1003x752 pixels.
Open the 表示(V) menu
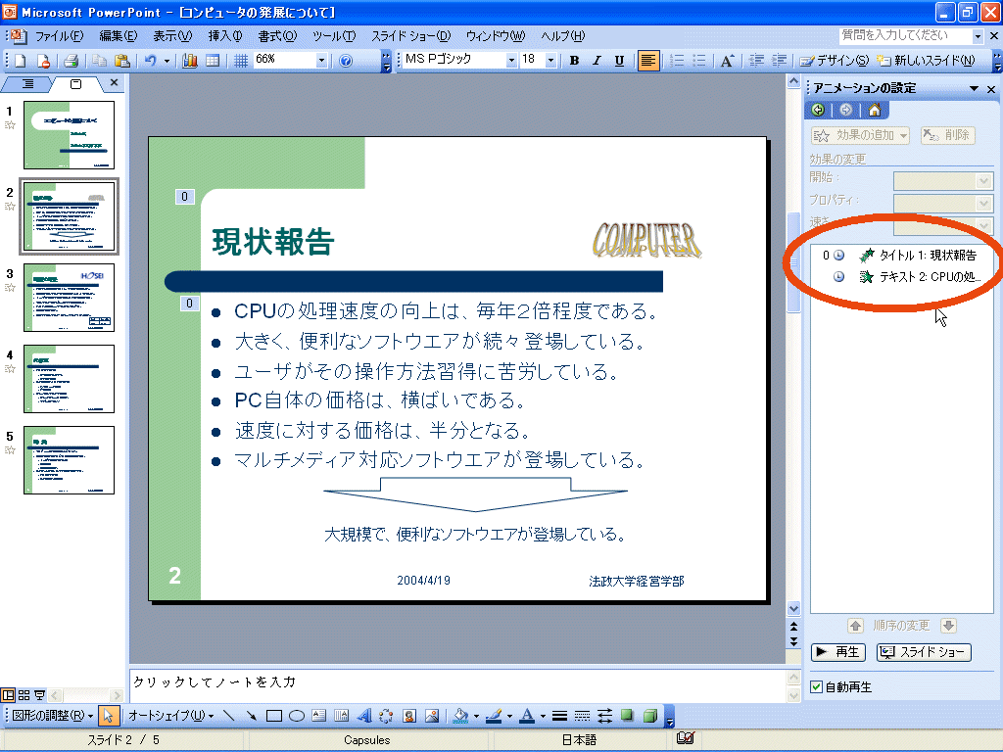[x=172, y=36]
